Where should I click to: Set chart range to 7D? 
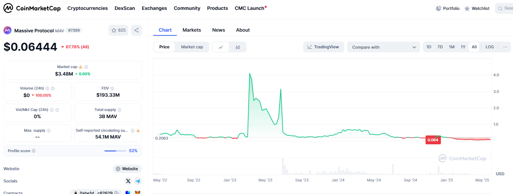(x=440, y=47)
